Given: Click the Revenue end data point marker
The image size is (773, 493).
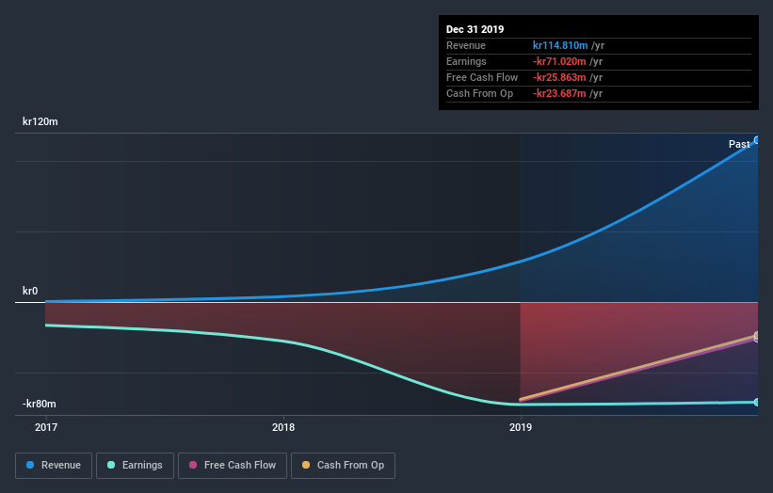Looking at the screenshot, I should click(757, 140).
